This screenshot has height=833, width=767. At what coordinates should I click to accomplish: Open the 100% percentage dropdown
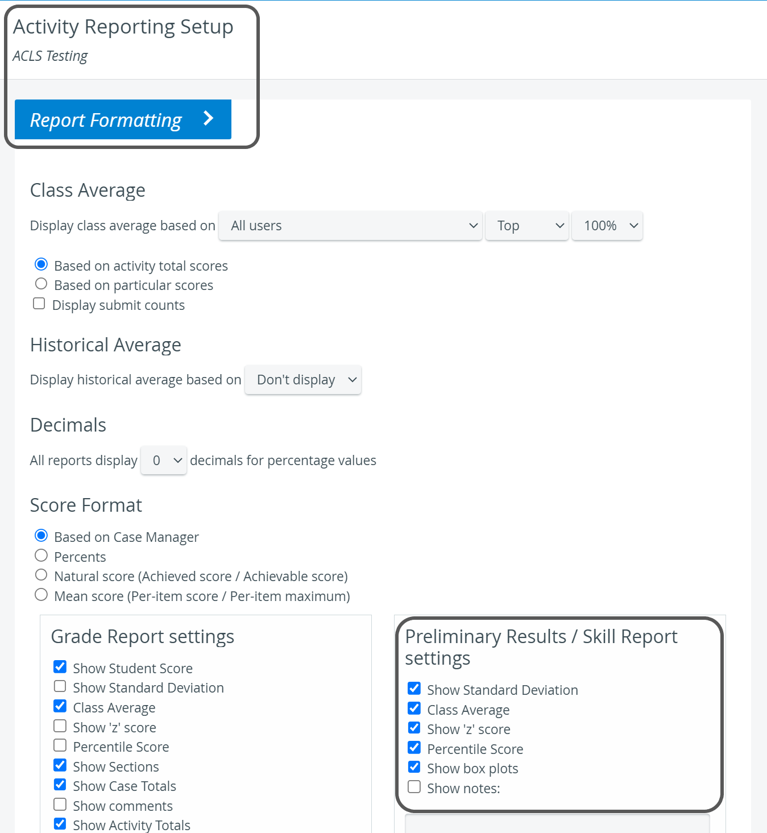[x=607, y=226]
